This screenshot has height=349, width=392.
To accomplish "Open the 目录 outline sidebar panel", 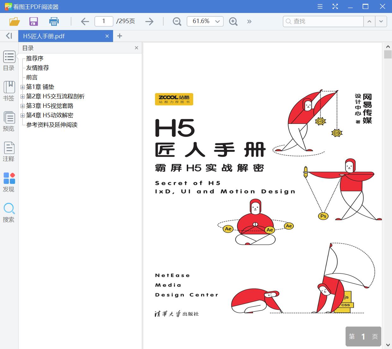I will (x=9, y=61).
